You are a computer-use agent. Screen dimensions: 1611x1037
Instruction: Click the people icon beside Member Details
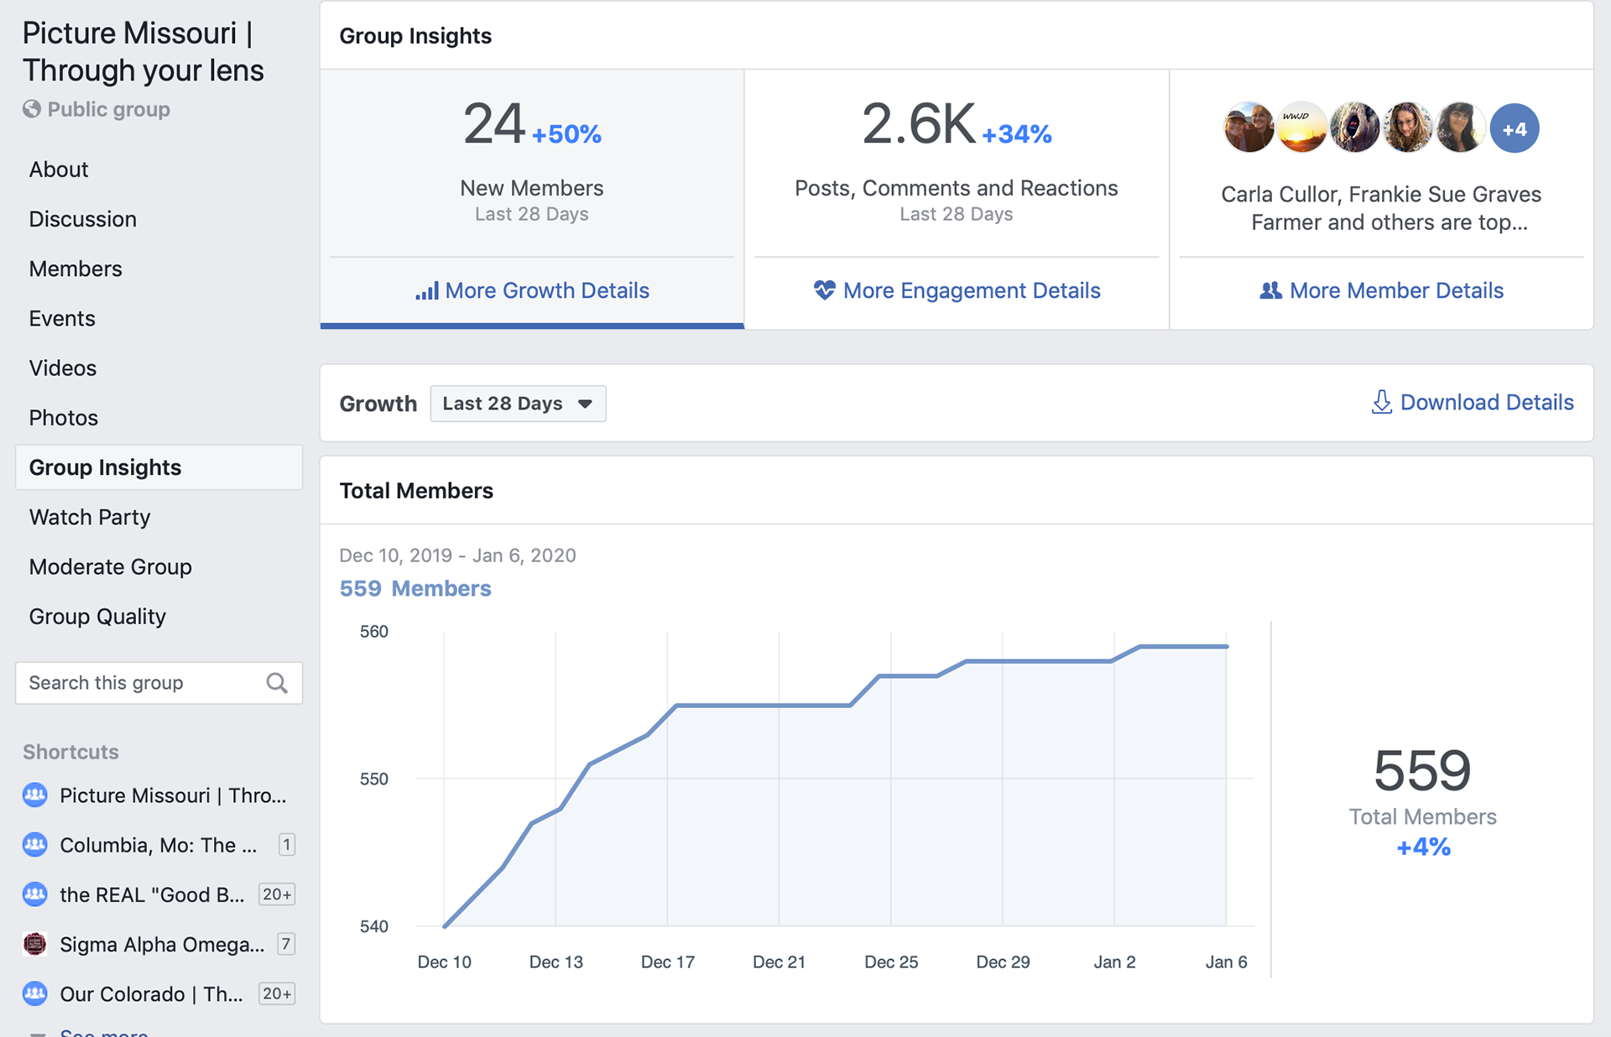(x=1271, y=290)
